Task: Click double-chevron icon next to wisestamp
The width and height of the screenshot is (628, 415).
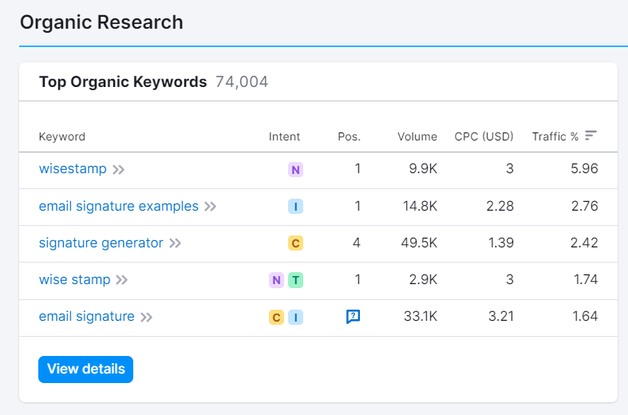Action: click(x=118, y=169)
